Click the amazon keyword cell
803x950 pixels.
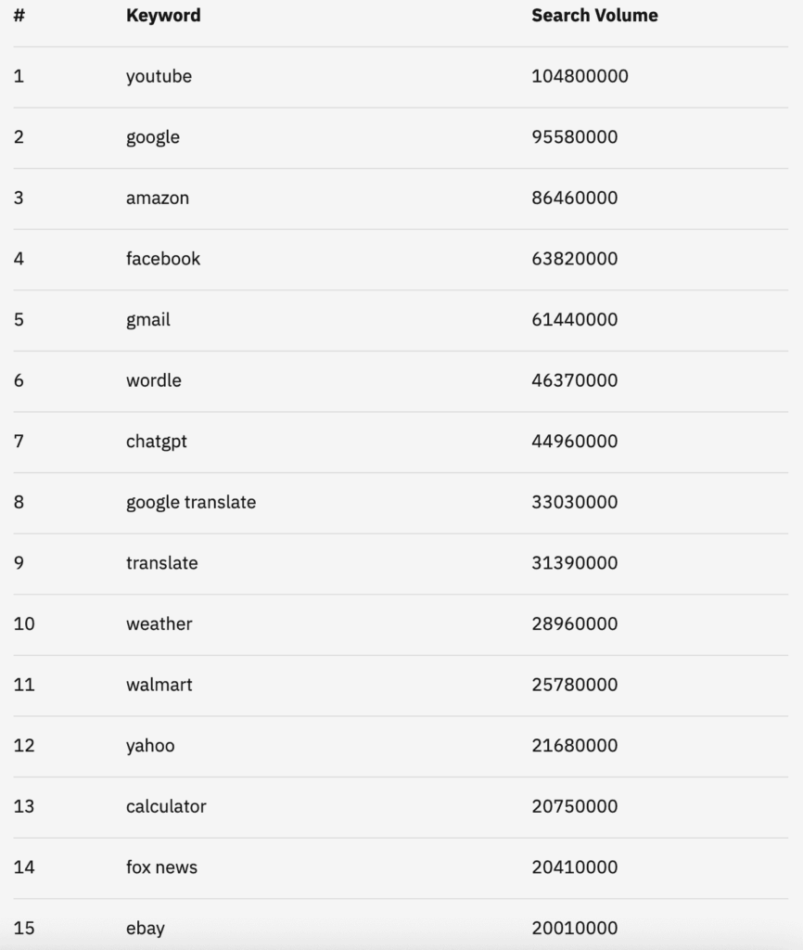coord(158,199)
